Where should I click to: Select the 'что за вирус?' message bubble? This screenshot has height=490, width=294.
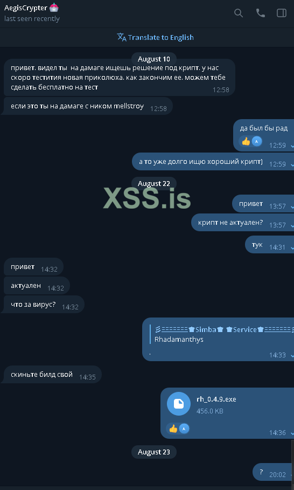(44, 305)
